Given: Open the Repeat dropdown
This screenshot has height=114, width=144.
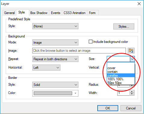Looking at the screenshot, I should pyautogui.click(x=55, y=59).
